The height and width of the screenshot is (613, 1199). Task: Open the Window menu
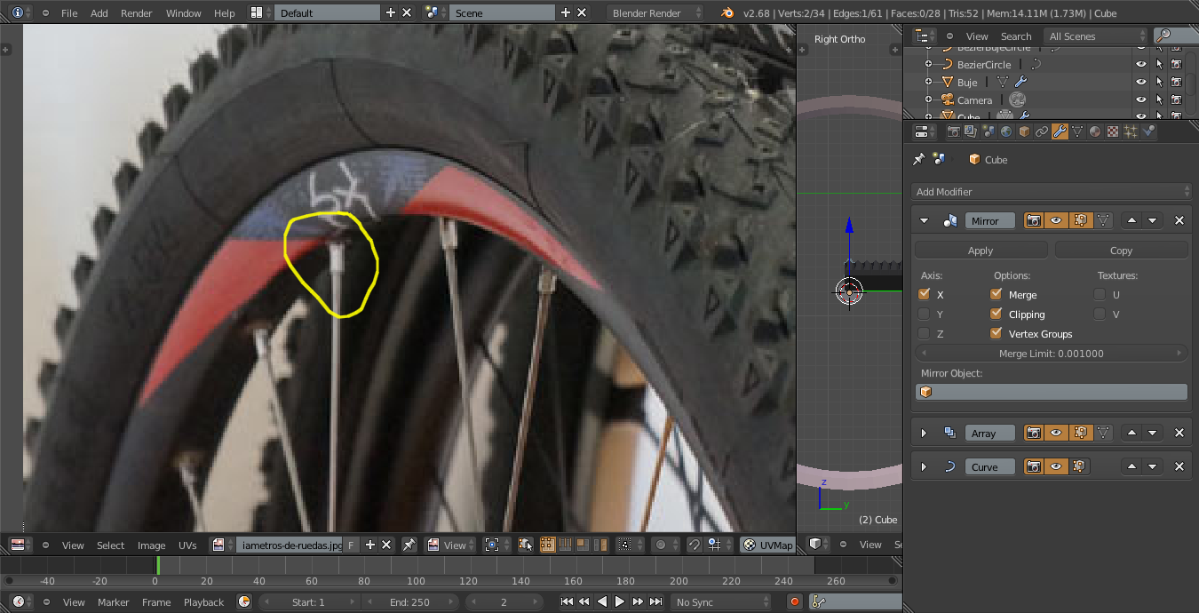click(184, 12)
